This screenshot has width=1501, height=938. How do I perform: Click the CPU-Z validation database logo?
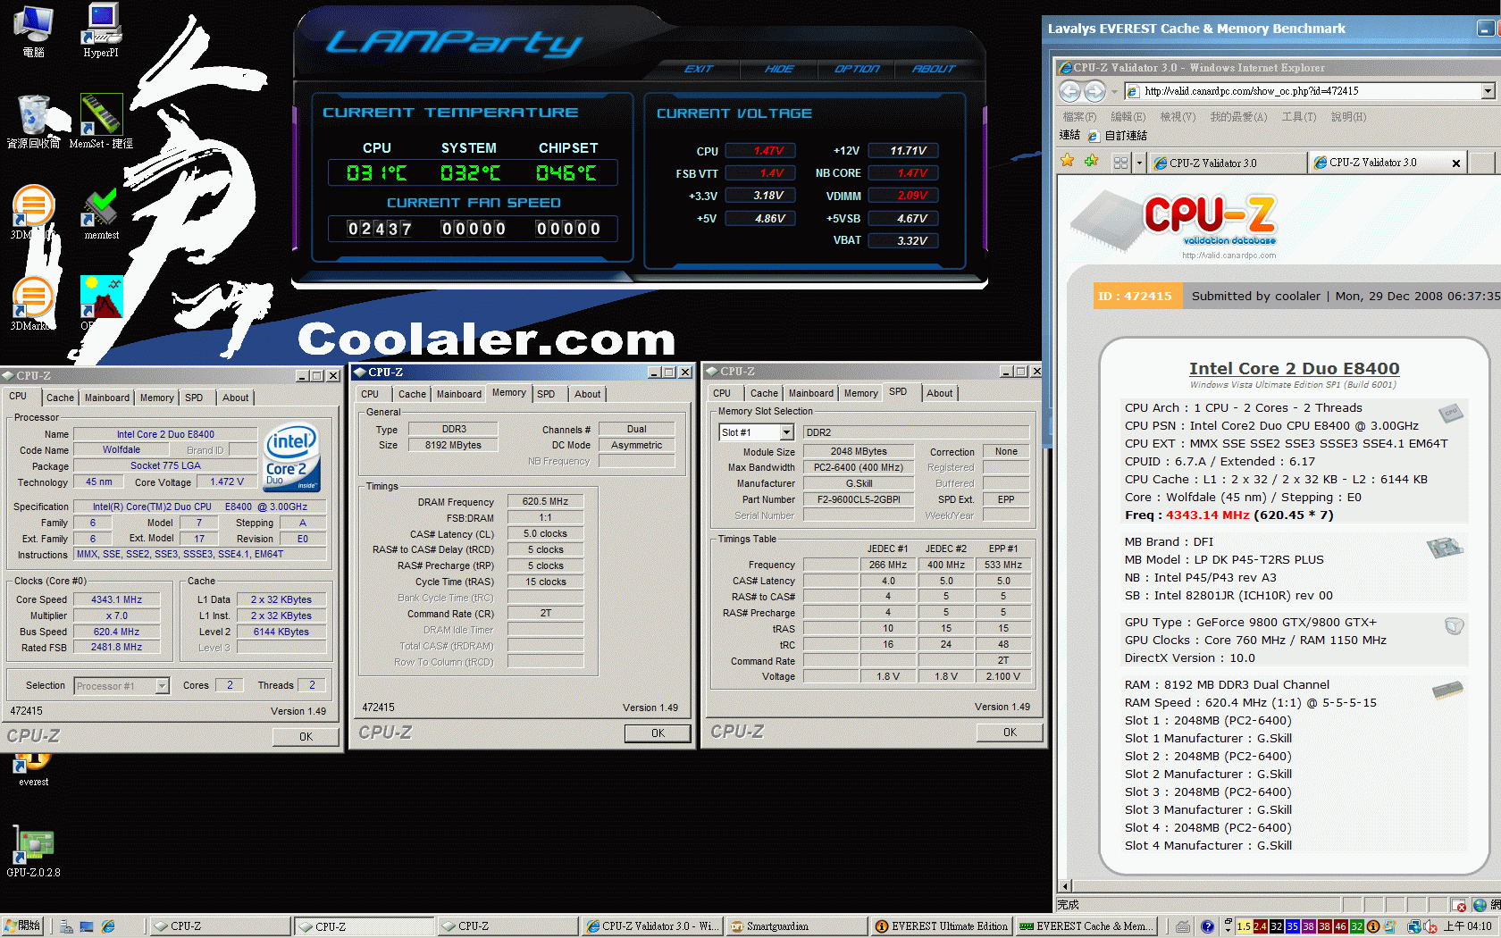(1211, 221)
